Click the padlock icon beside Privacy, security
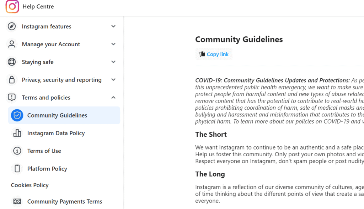The width and height of the screenshot is (364, 209). pyautogui.click(x=12, y=80)
